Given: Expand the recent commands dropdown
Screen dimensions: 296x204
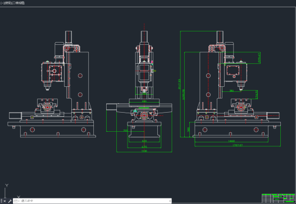Looking at the screenshot, I should (x=17, y=201).
